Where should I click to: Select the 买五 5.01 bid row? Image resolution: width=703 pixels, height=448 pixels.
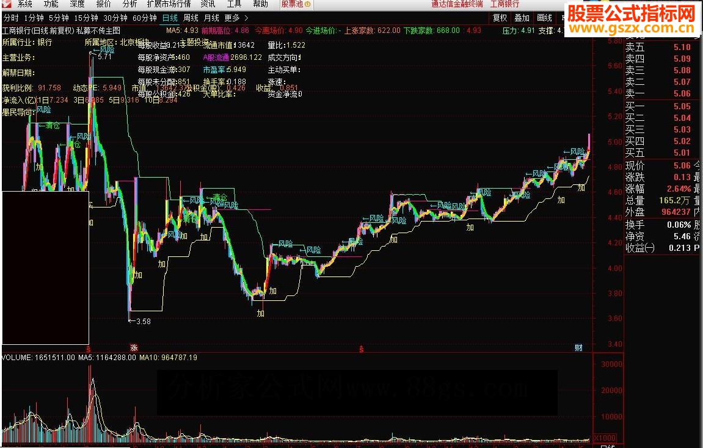(x=658, y=153)
